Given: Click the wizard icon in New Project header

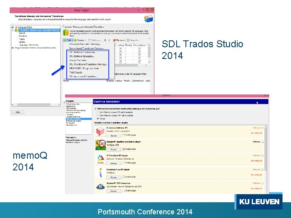Looking at the screenshot, I should tap(148, 19).
